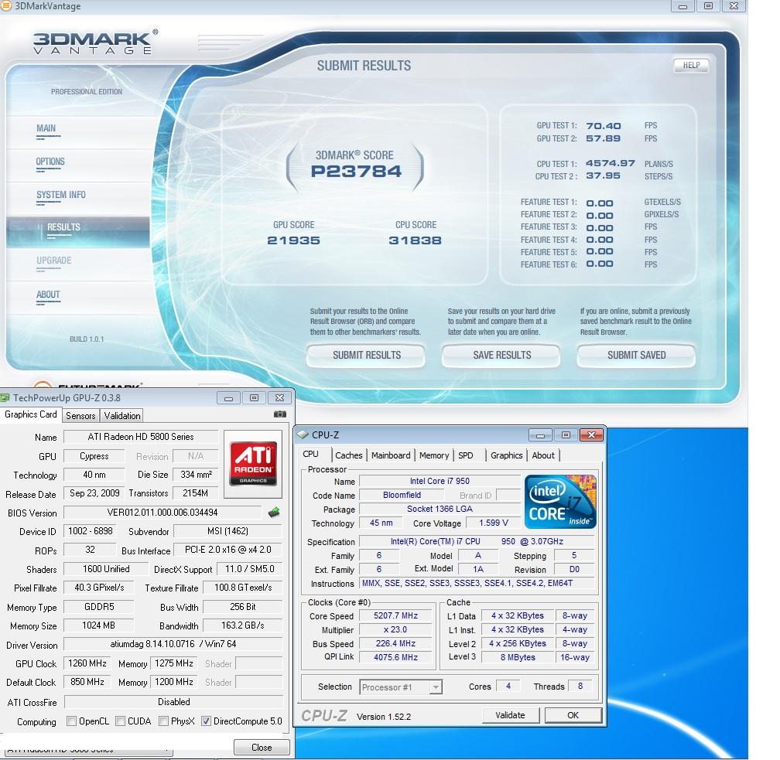The image size is (780, 760).
Task: Enable the OpenCL checkbox in GPU-Z
Action: point(72,721)
